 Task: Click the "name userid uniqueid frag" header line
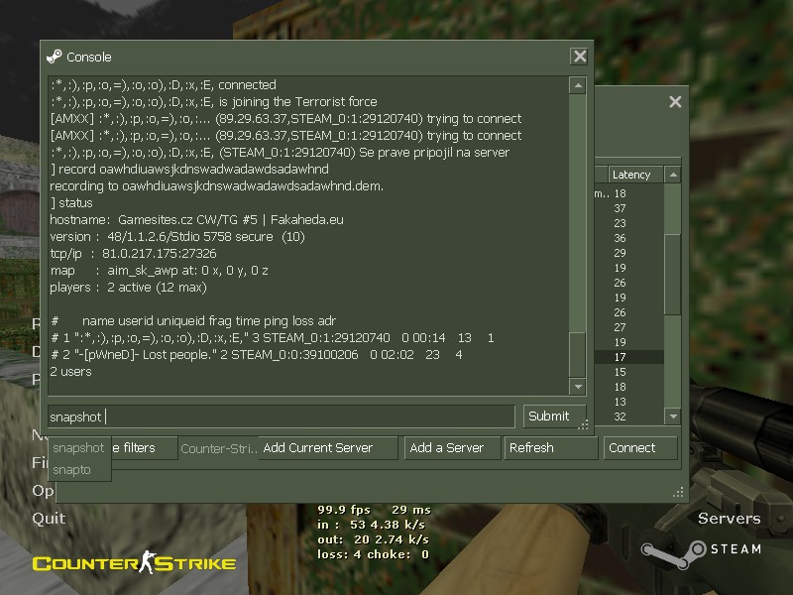(193, 320)
